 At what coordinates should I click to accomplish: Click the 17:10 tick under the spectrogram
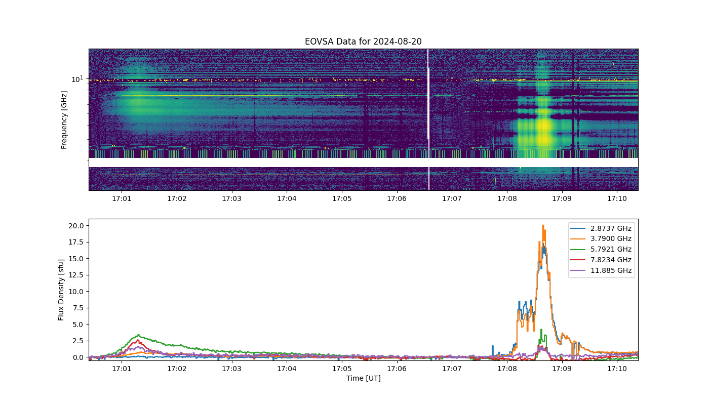click(x=617, y=199)
